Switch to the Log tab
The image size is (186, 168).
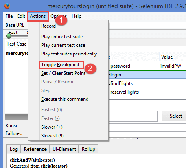point(14,149)
